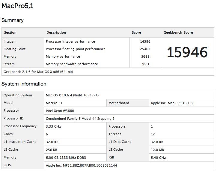
Task: Click the L1 Instruction Cache label
Action: [x=20, y=142]
